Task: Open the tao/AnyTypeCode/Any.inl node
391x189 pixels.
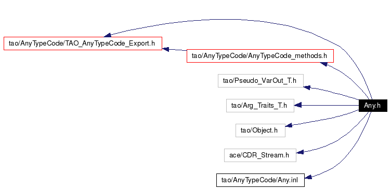Action: tap(260, 180)
